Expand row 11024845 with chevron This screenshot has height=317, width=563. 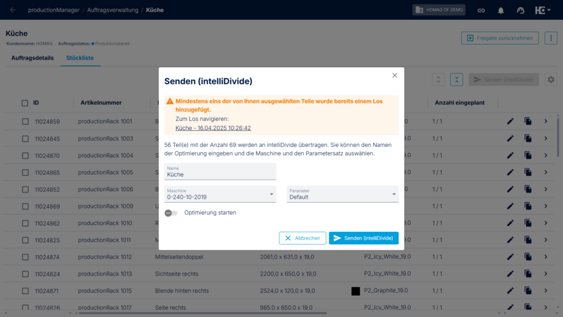coord(546,139)
